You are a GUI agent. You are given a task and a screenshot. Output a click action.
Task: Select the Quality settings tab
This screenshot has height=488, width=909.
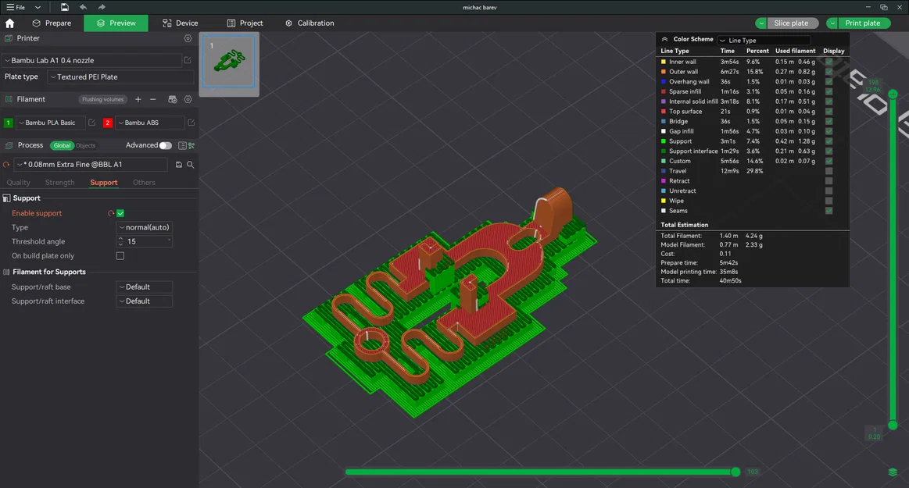18,183
